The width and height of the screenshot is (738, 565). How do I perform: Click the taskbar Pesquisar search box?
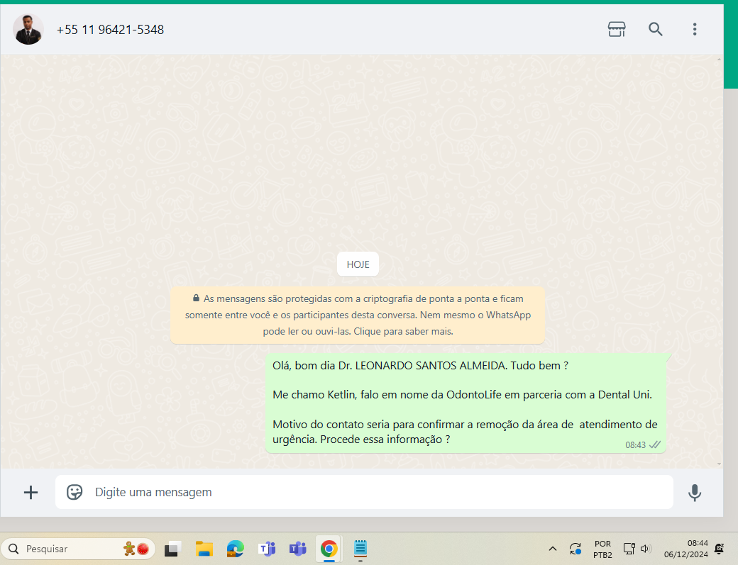coord(78,549)
